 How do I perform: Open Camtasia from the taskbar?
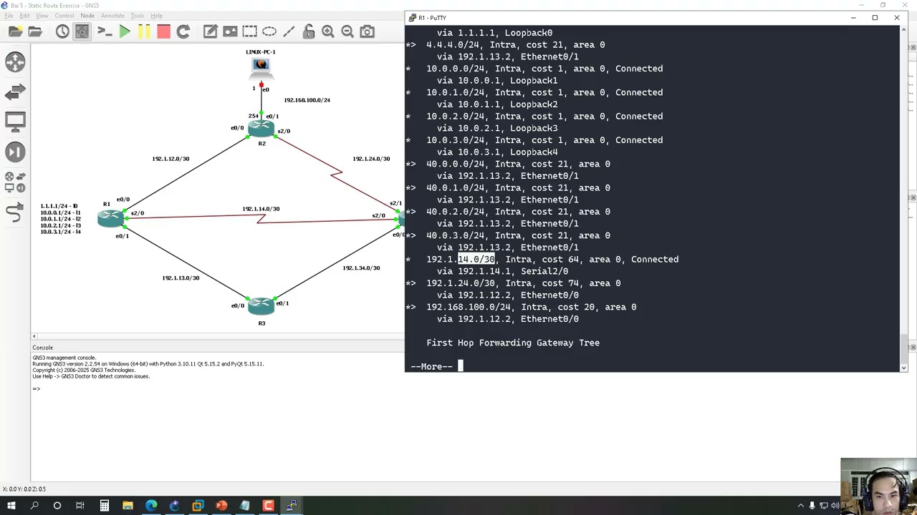pyautogui.click(x=268, y=506)
